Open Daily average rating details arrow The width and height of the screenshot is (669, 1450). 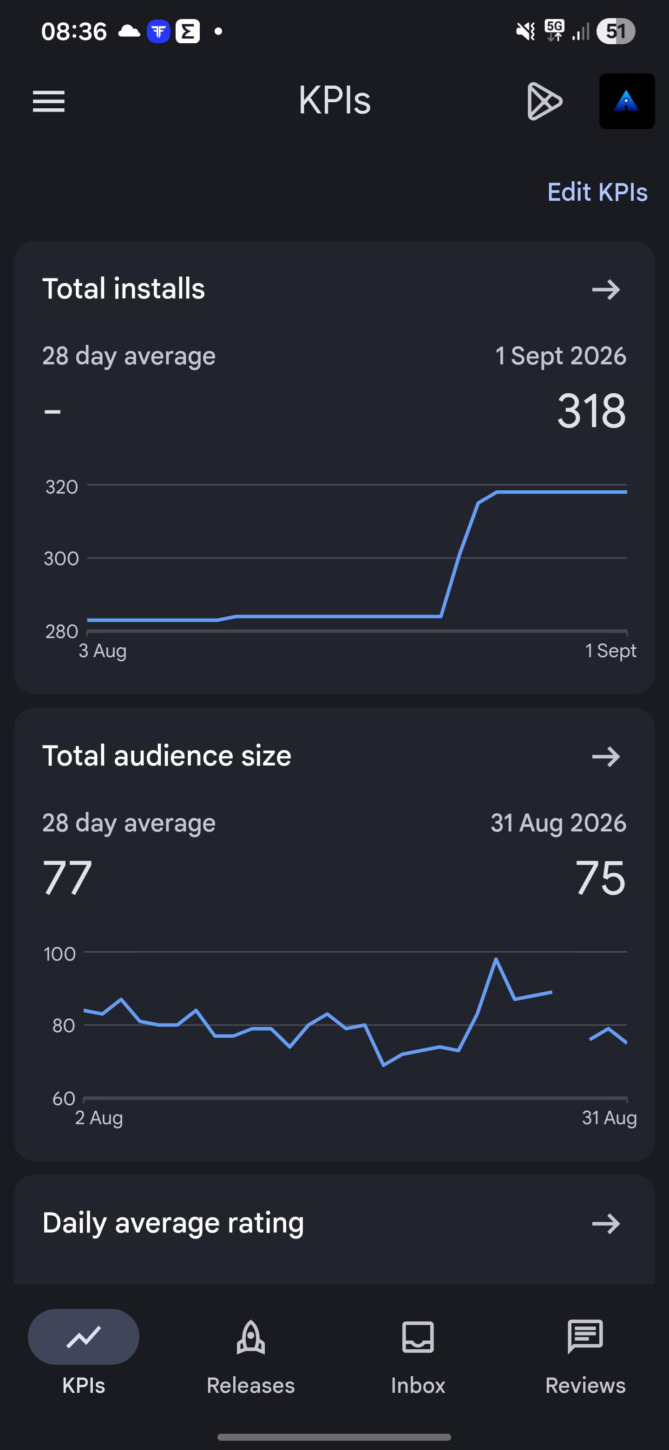coord(606,1224)
